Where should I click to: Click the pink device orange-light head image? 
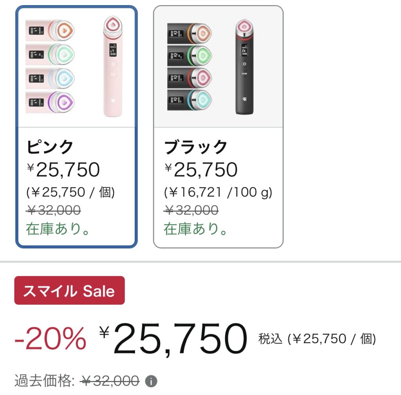pos(50,30)
